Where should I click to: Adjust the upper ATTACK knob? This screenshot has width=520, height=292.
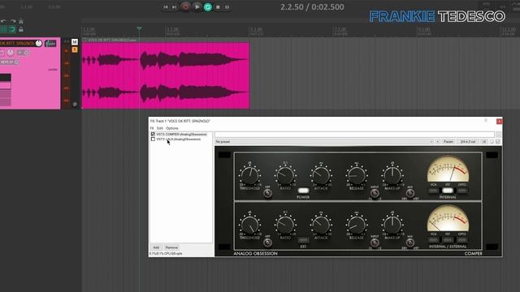pos(321,175)
